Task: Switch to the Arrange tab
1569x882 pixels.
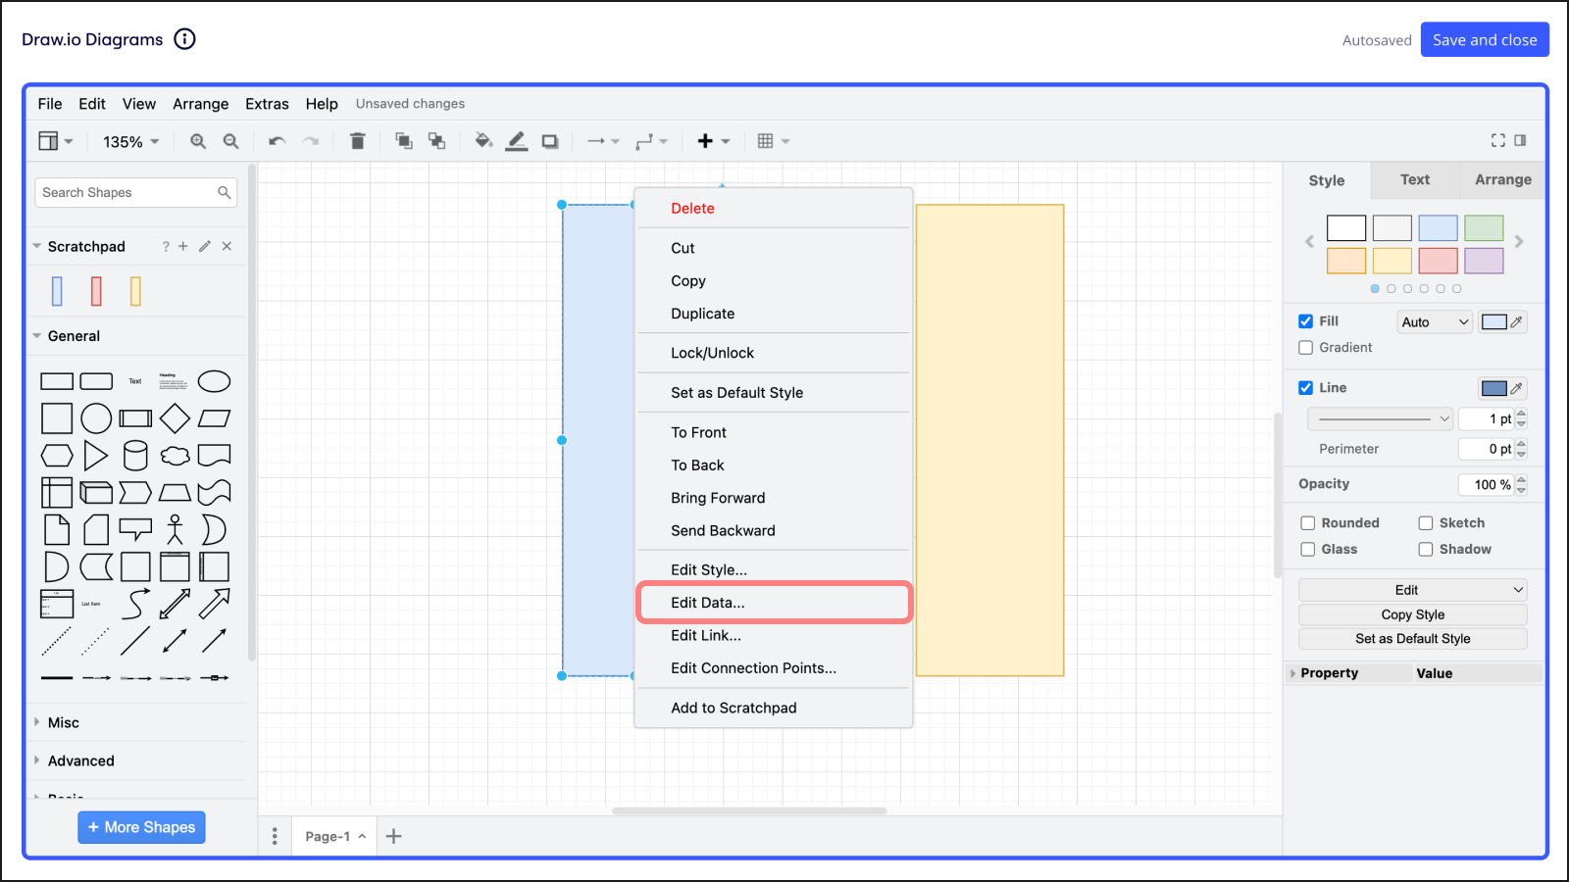Action: [1502, 180]
